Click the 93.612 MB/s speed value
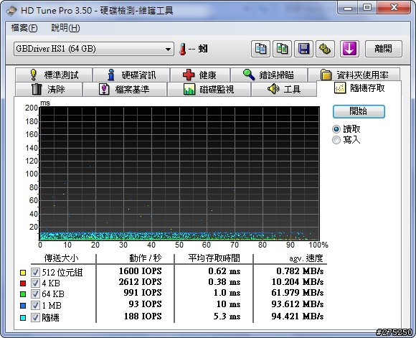 (298, 304)
